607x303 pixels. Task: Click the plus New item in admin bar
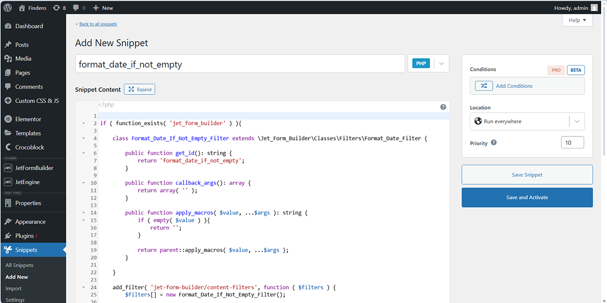103,8
